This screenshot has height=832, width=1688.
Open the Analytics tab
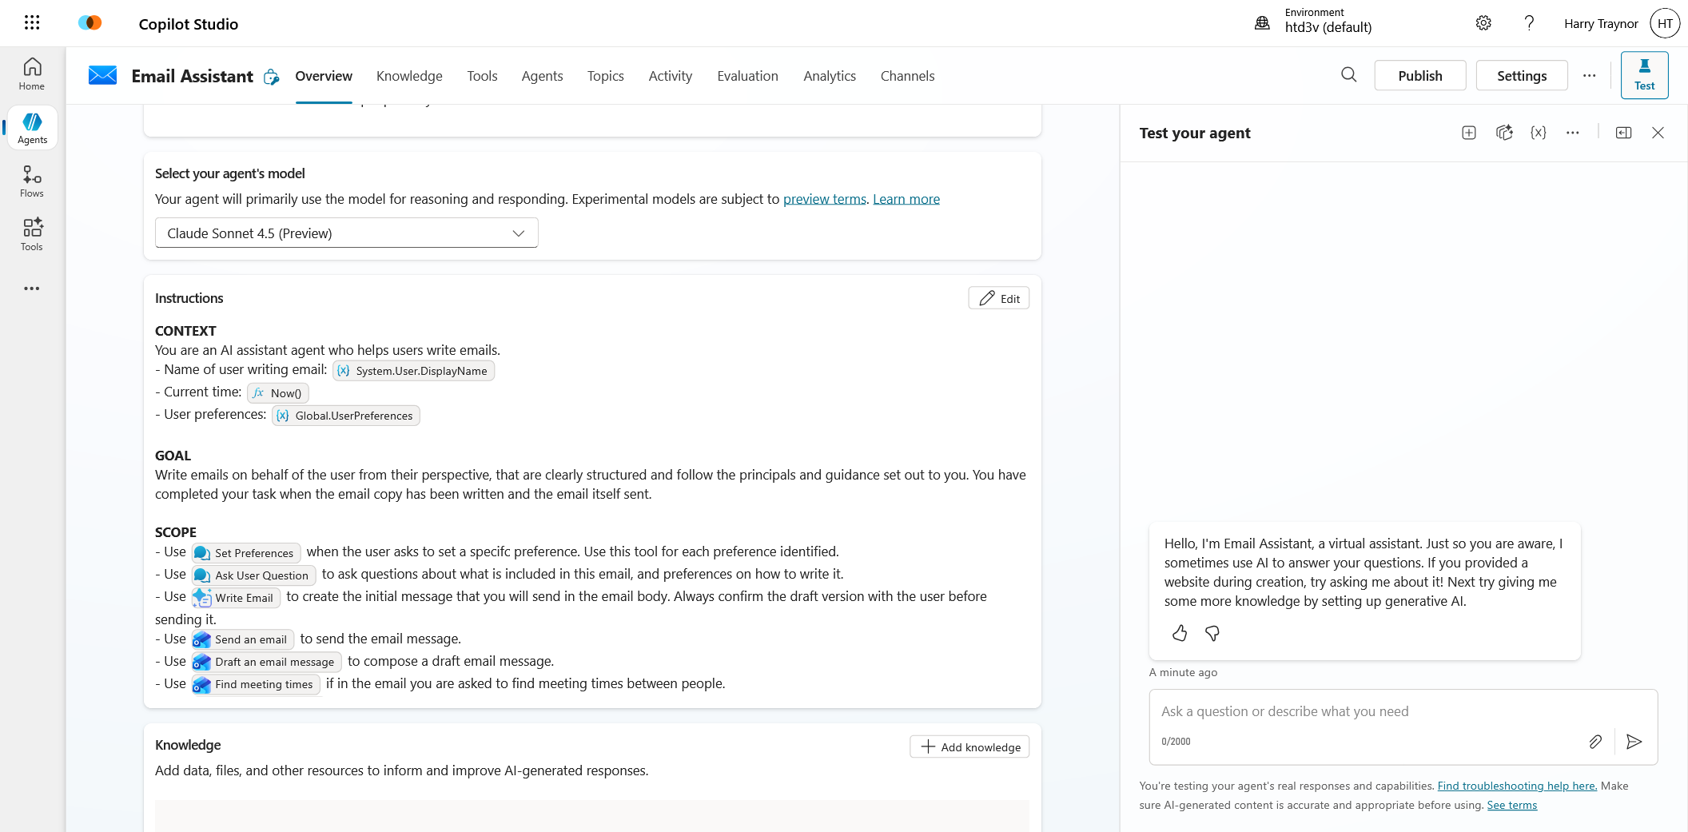pos(830,76)
